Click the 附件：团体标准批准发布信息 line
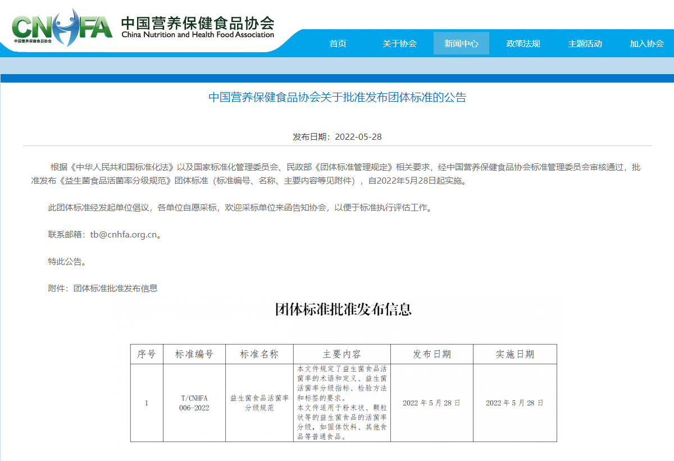Viewport: 674px width, 461px height. click(103, 288)
